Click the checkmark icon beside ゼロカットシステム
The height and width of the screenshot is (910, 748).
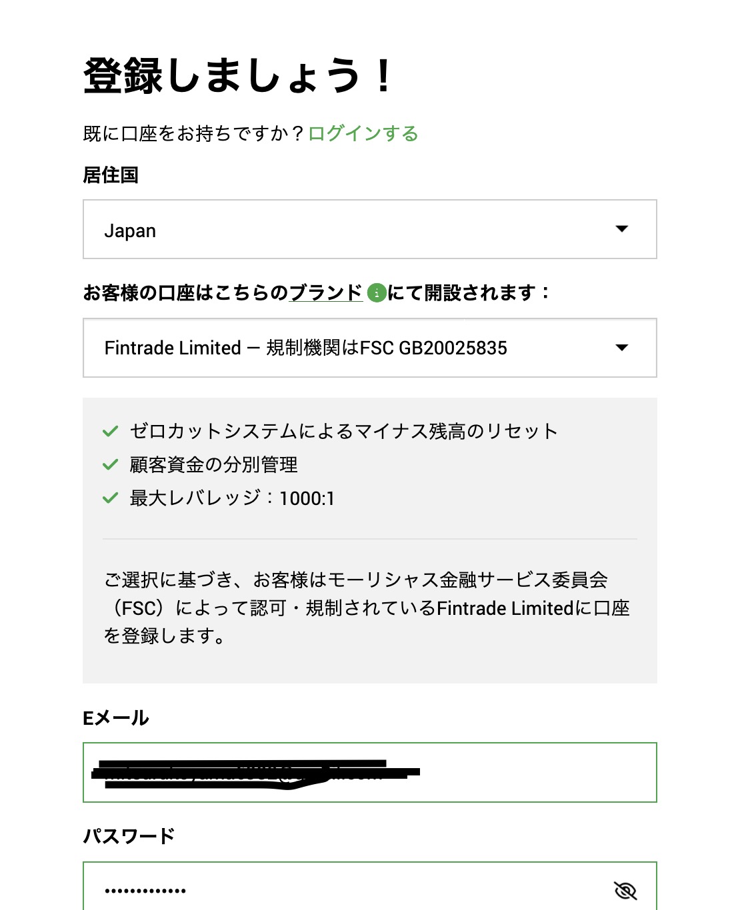click(111, 431)
